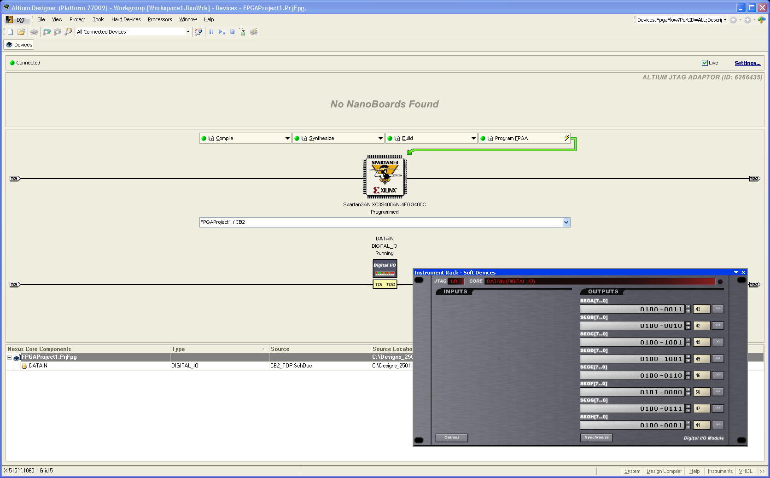This screenshot has height=478, width=770.
Task: Click the TDO tag on hard device chain
Action: 754,179
